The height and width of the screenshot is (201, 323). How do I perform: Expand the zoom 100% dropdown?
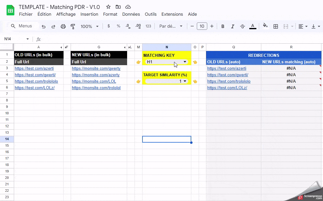(x=89, y=26)
